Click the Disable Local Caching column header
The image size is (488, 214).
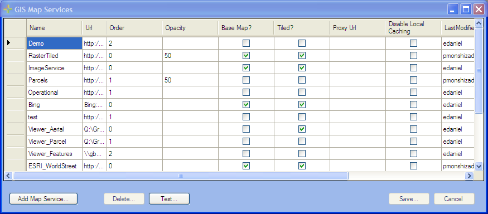(413, 28)
